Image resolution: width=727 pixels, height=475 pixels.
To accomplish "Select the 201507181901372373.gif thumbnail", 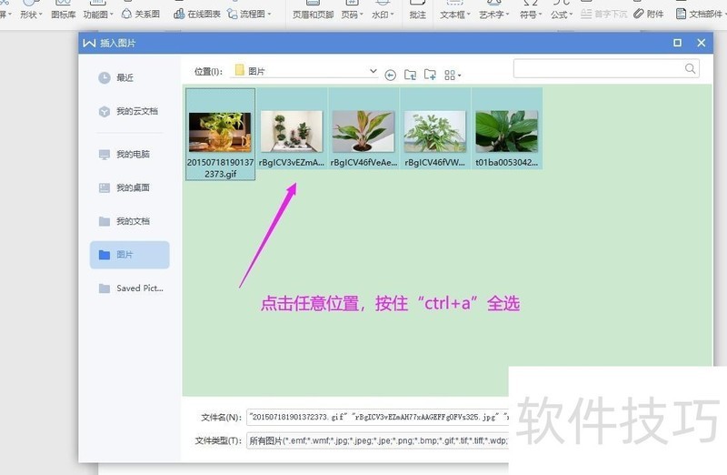I will [220, 134].
